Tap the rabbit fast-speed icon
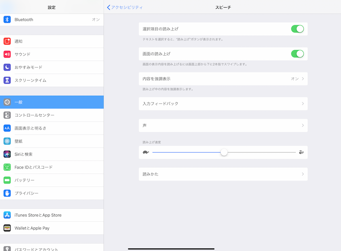 click(x=301, y=152)
